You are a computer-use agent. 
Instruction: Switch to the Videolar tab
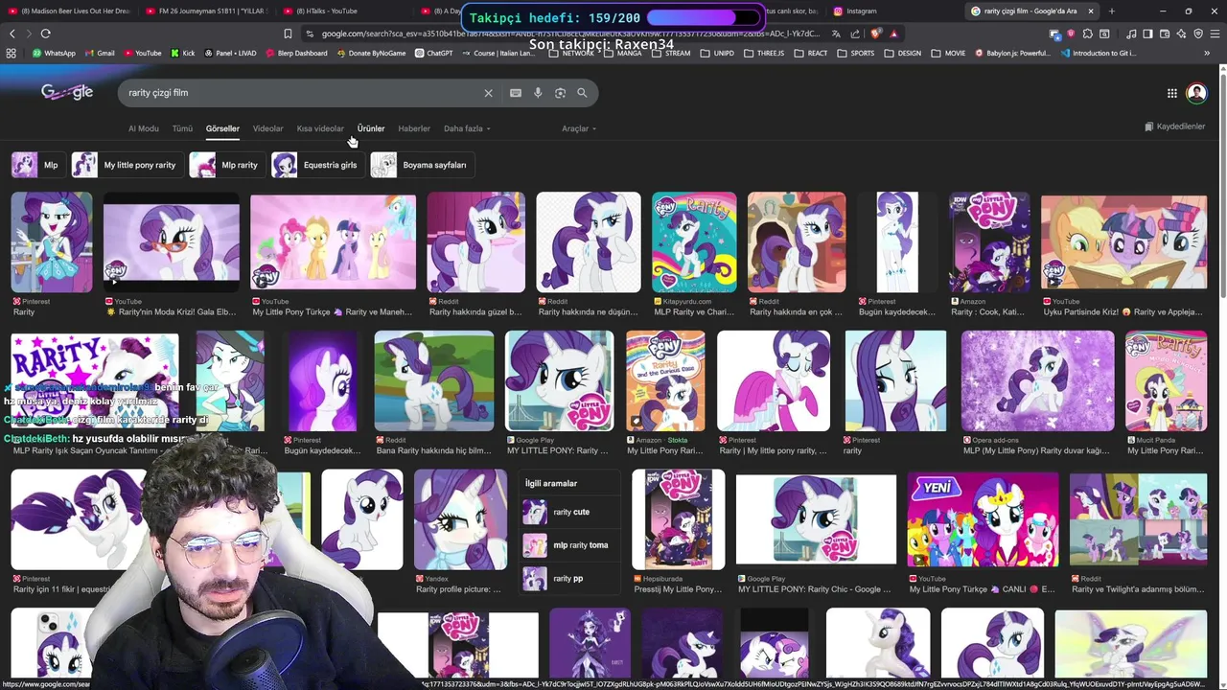(x=268, y=128)
